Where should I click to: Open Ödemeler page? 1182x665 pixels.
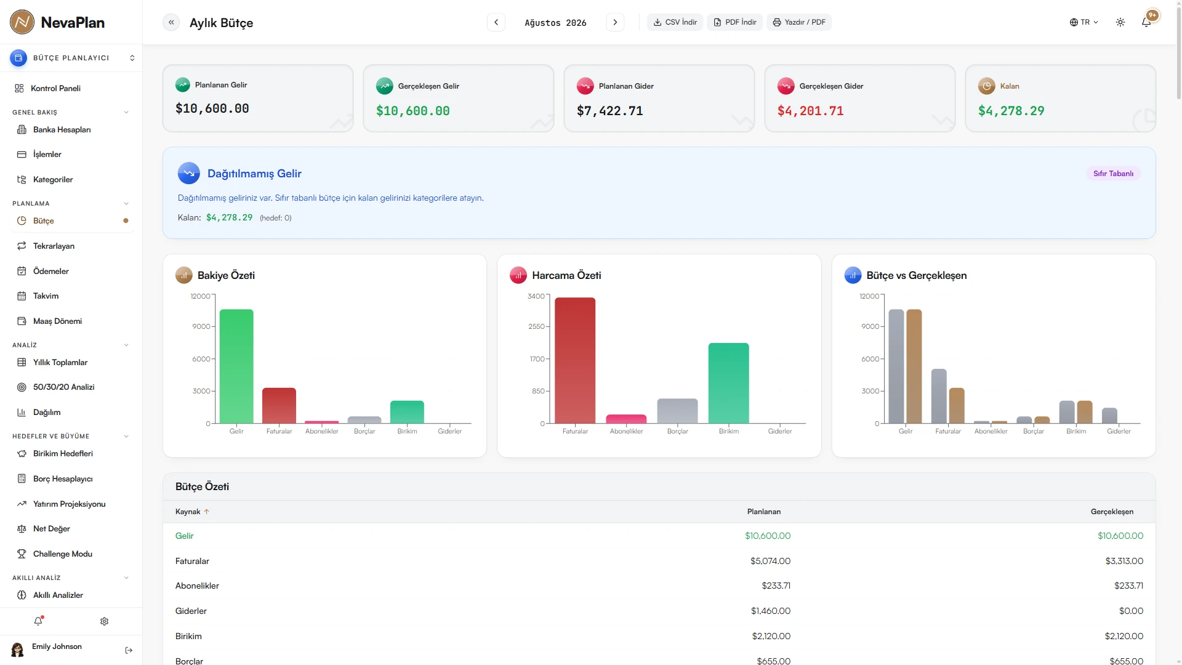71,271
